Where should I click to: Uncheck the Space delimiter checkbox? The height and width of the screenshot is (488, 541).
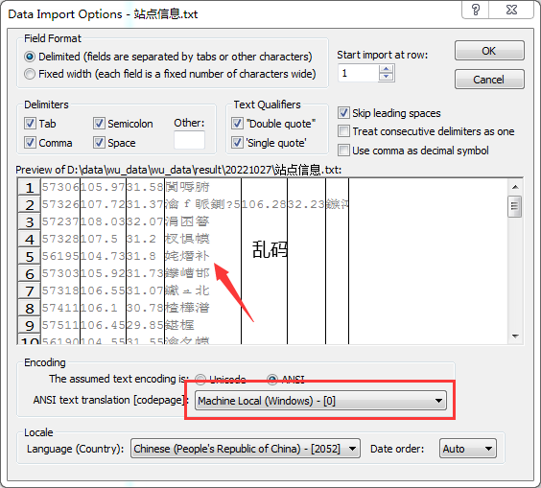(99, 143)
